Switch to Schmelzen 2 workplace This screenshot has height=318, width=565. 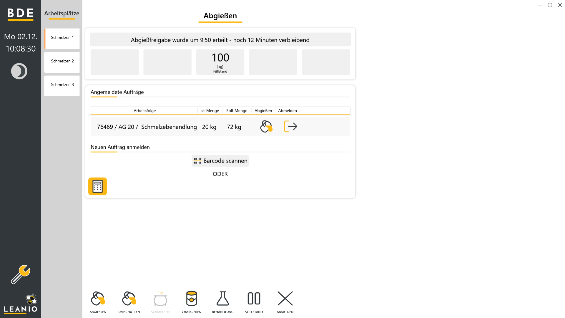[62, 62]
